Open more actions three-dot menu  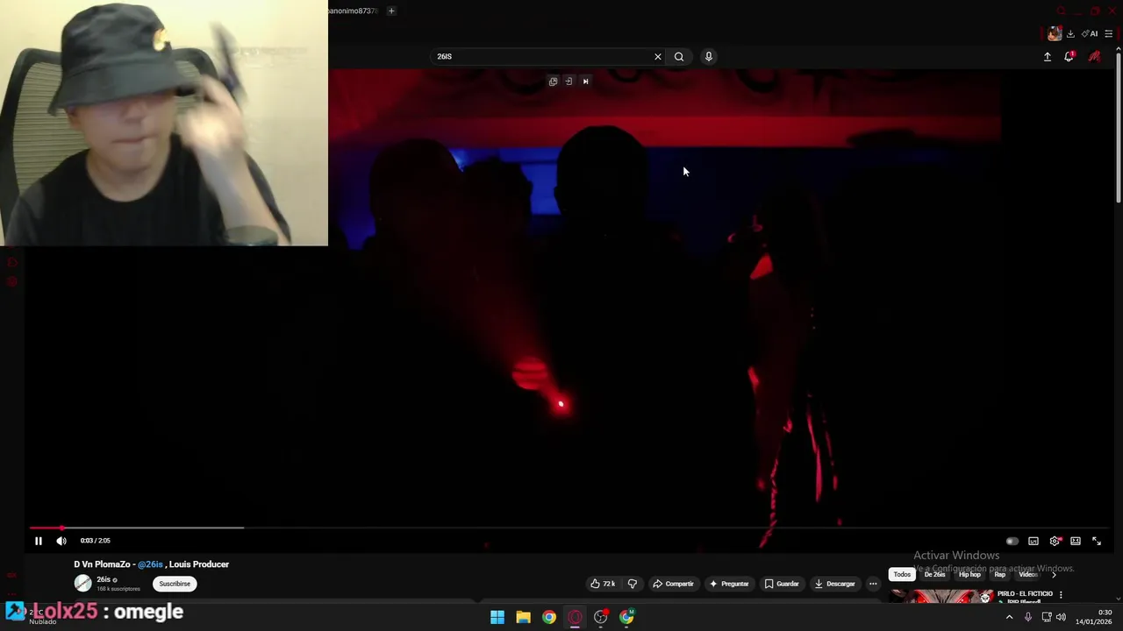coord(873,584)
